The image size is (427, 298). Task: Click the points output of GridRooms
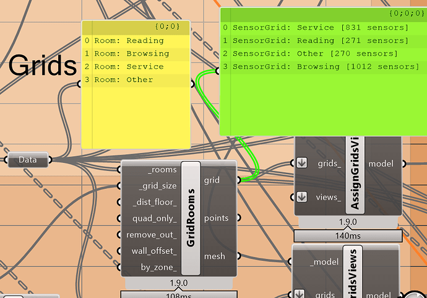(x=215, y=218)
